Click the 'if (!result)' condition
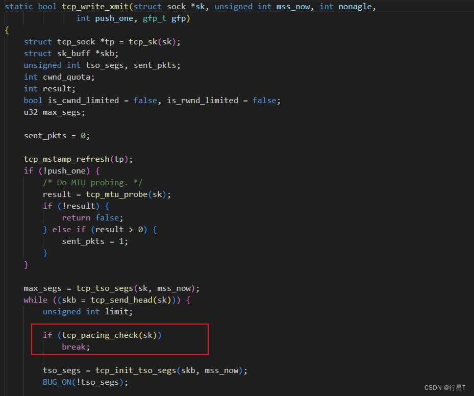 (x=71, y=206)
